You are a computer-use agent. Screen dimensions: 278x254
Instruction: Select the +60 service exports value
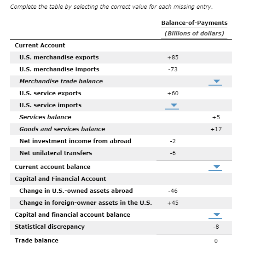tap(173, 93)
